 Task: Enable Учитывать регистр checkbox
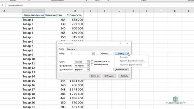tap(92, 61)
